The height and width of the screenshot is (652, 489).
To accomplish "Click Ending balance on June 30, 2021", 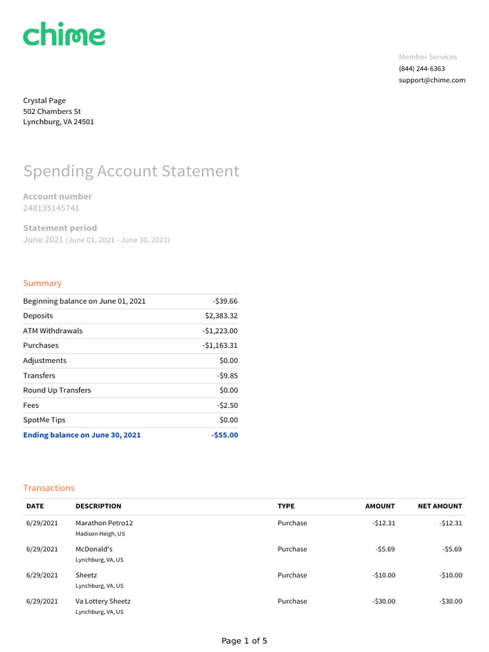I will [x=82, y=435].
